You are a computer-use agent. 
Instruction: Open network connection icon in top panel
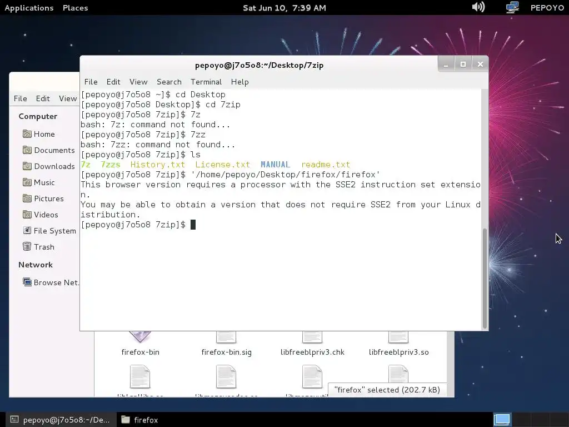tap(512, 7)
